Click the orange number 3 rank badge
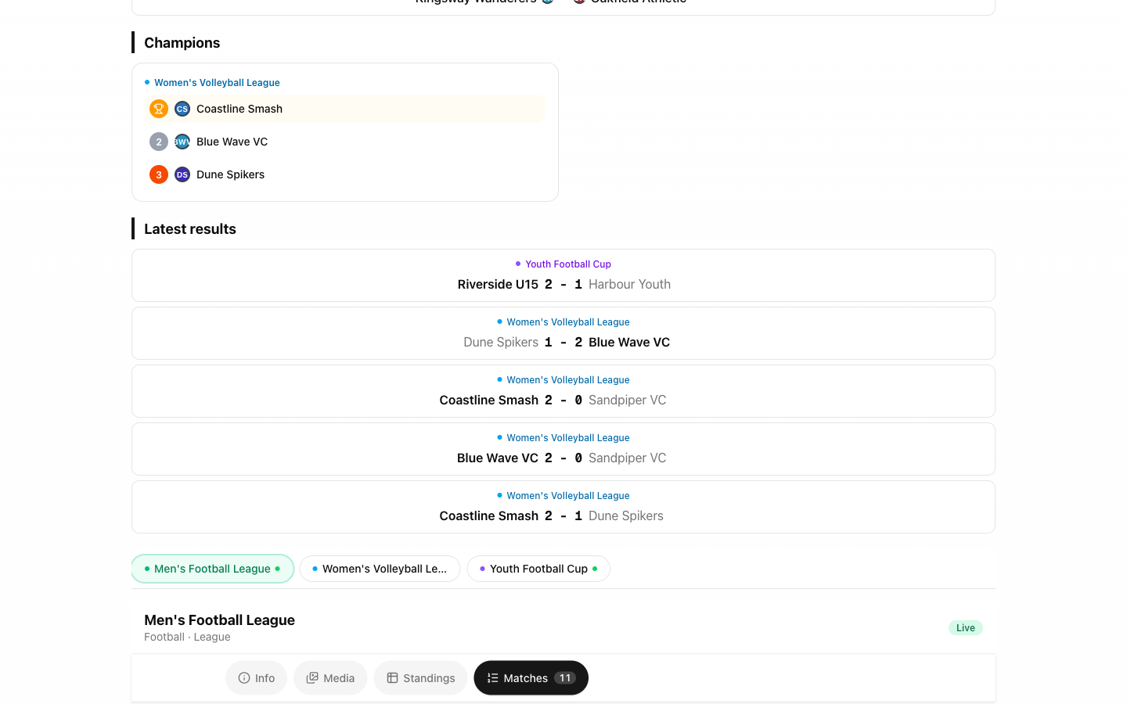The height and width of the screenshot is (704, 1127). coord(159,174)
